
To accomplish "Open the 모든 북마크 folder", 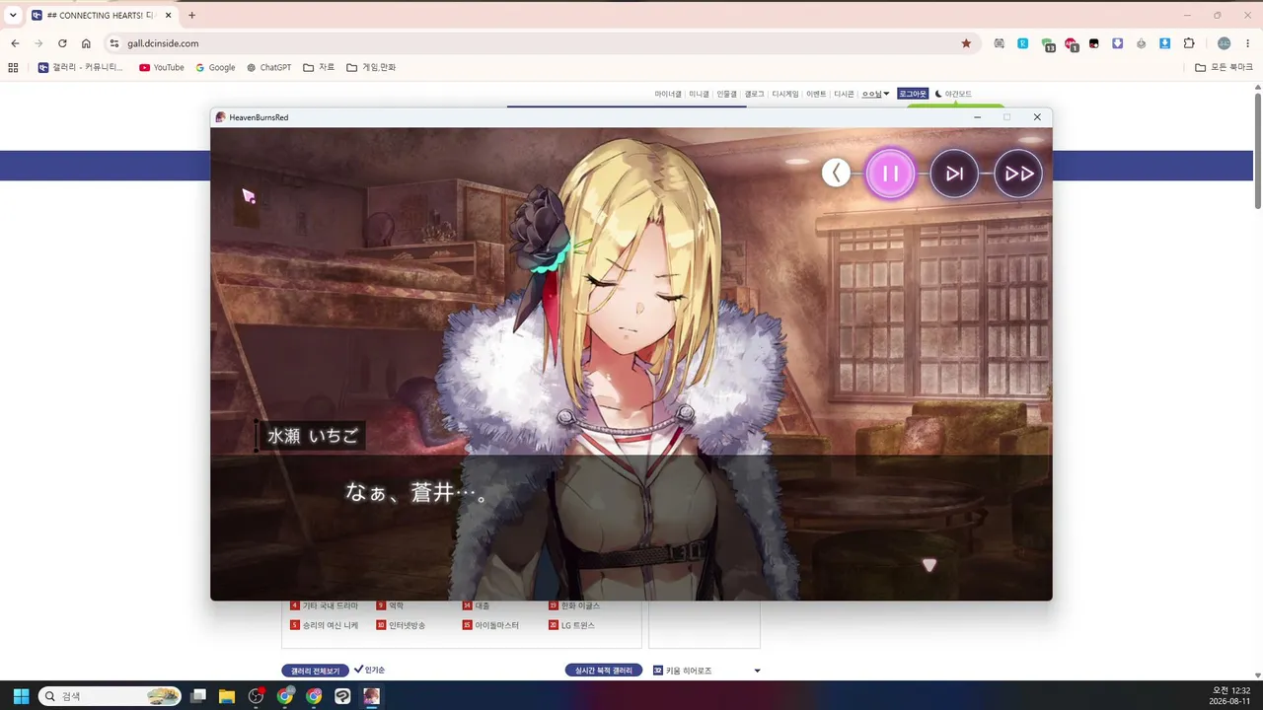I will (1225, 67).
